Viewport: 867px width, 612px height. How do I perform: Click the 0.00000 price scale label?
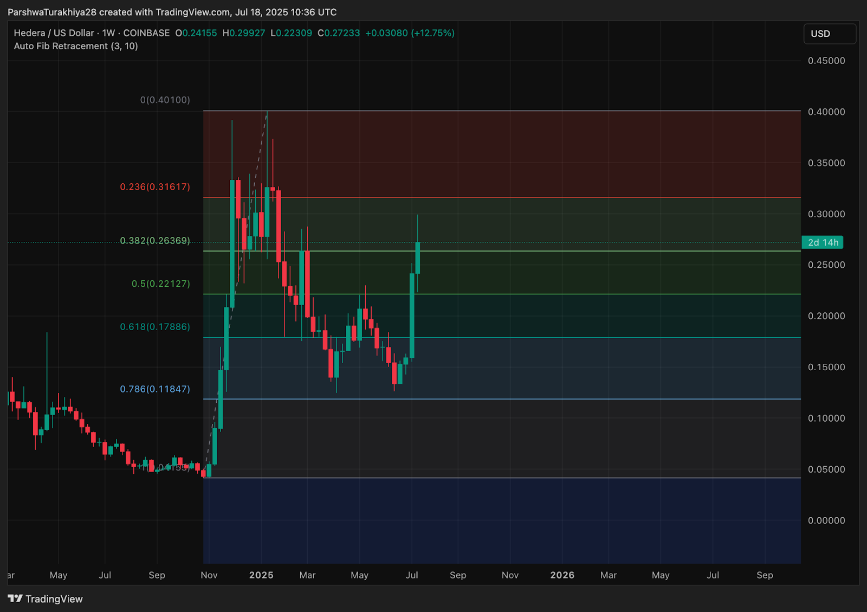point(826,520)
